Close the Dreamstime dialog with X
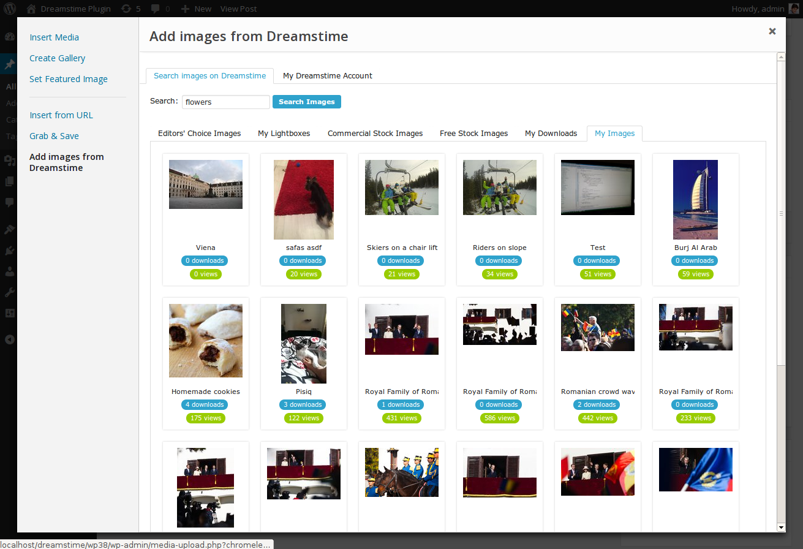 pyautogui.click(x=772, y=31)
